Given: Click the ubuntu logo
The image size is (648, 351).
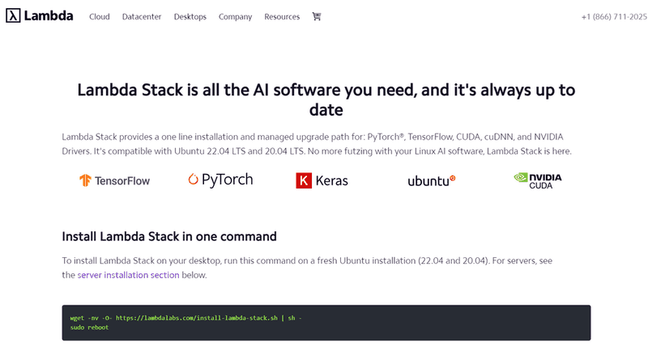Looking at the screenshot, I should click(432, 180).
